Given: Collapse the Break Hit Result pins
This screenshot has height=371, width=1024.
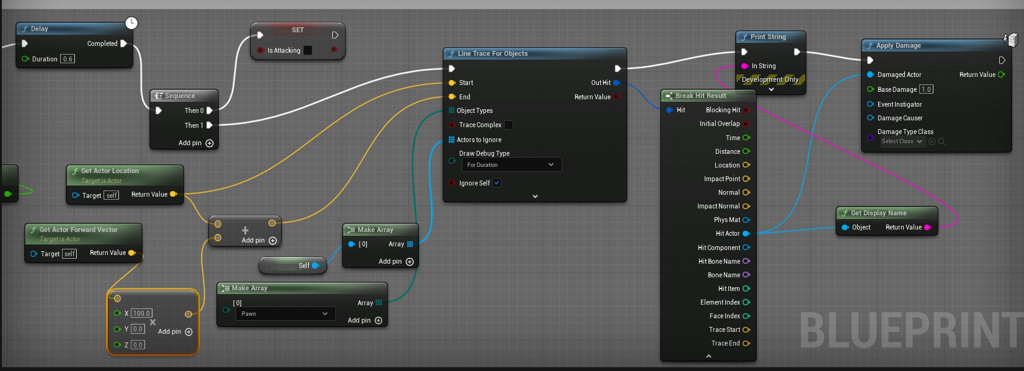Looking at the screenshot, I should click(708, 356).
